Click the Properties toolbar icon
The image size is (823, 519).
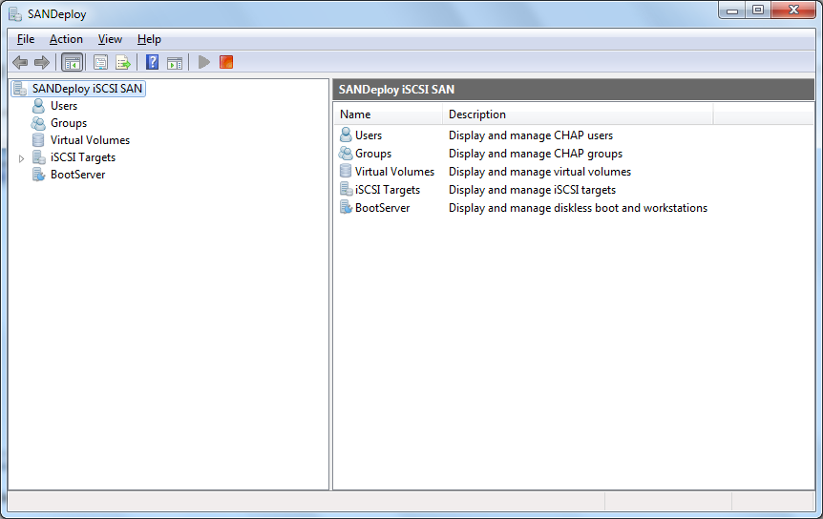pyautogui.click(x=100, y=62)
